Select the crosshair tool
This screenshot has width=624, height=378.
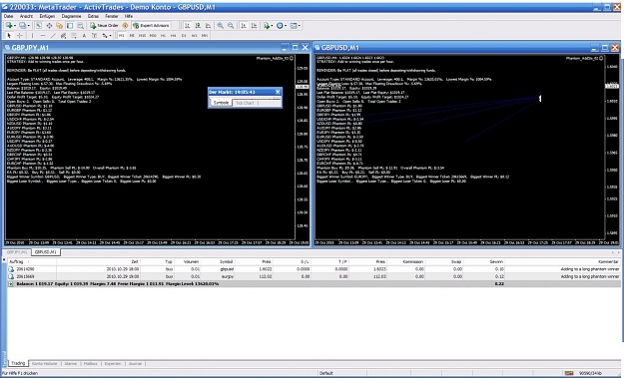(20, 35)
